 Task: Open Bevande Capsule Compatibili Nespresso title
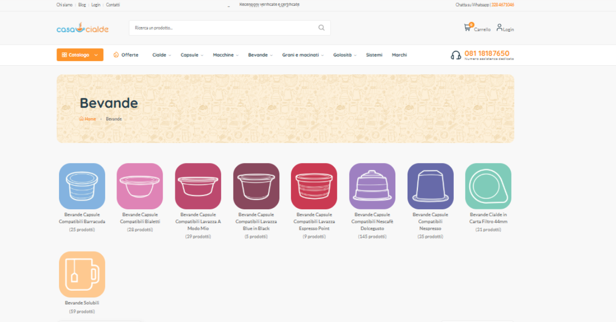(431, 222)
